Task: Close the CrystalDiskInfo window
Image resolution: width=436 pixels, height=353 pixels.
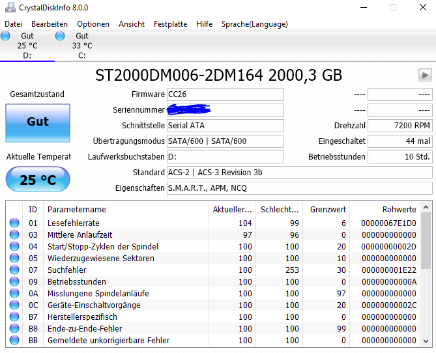Action: [x=423, y=8]
